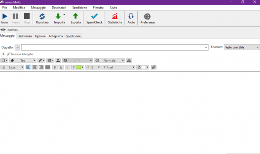
Task: Open the text color dropdown arrow
Action: tap(82, 67)
